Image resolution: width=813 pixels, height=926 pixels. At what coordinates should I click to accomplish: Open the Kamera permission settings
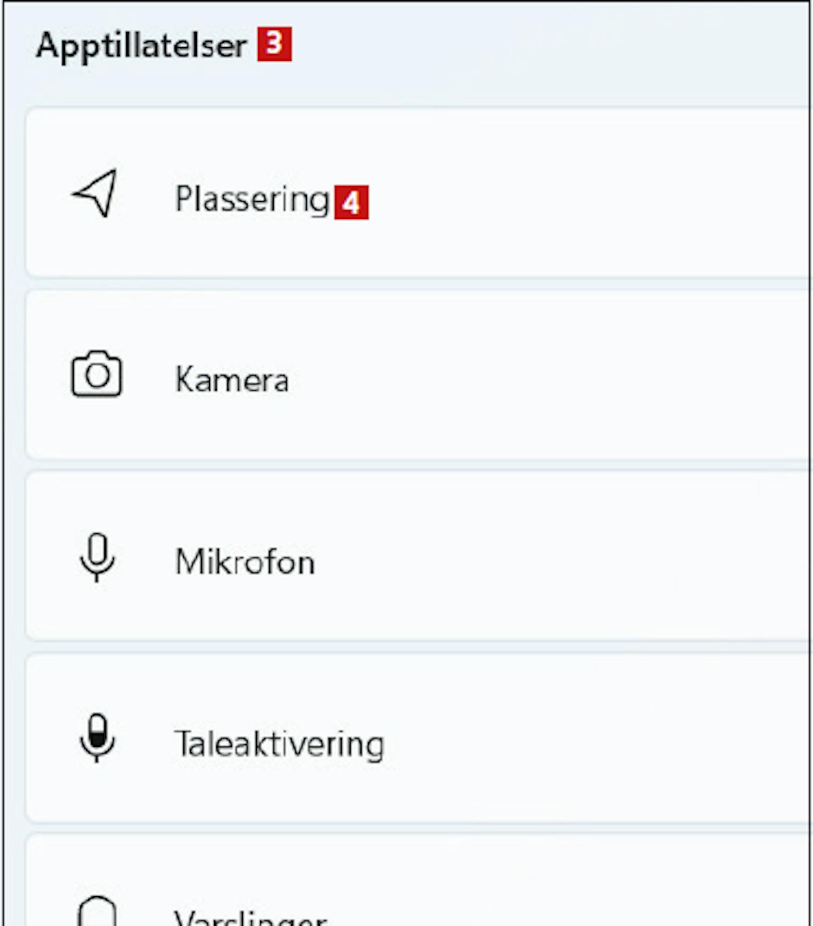pos(418,375)
